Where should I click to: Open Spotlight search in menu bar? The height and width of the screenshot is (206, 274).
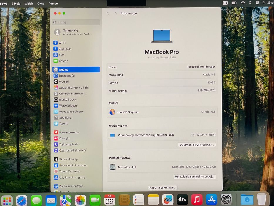click(x=250, y=3)
